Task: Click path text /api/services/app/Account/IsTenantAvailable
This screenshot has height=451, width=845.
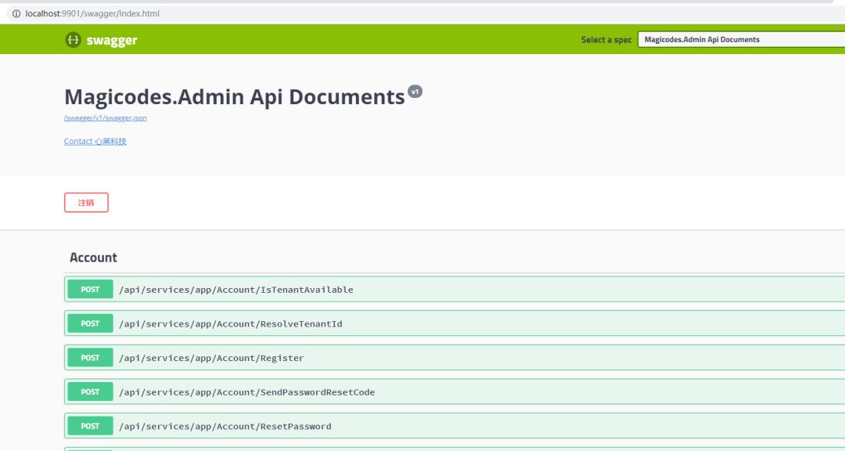Action: [236, 290]
